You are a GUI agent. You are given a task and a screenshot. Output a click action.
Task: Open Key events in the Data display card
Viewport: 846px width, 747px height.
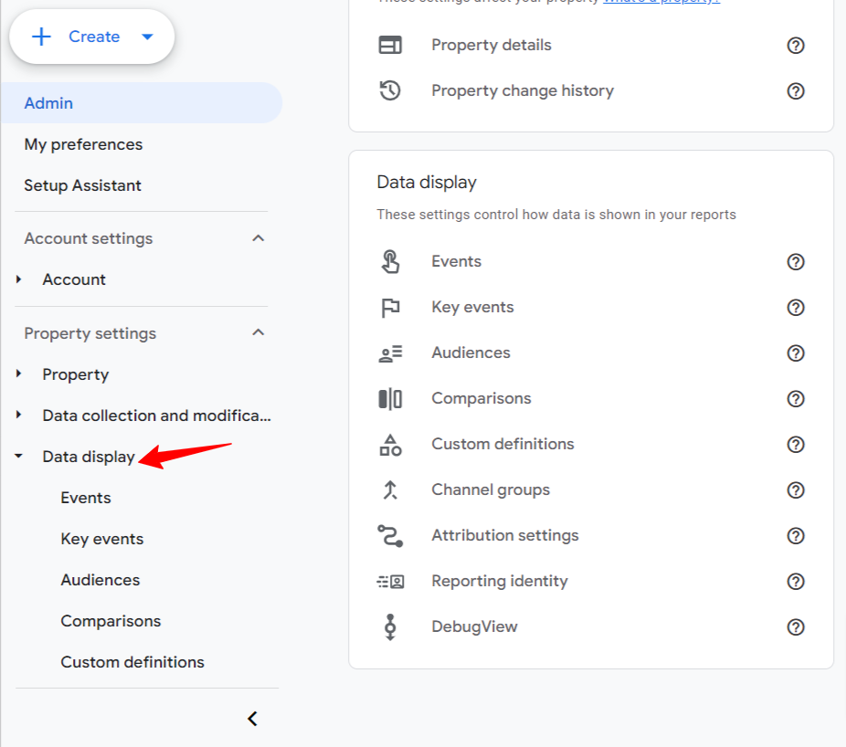coord(472,308)
